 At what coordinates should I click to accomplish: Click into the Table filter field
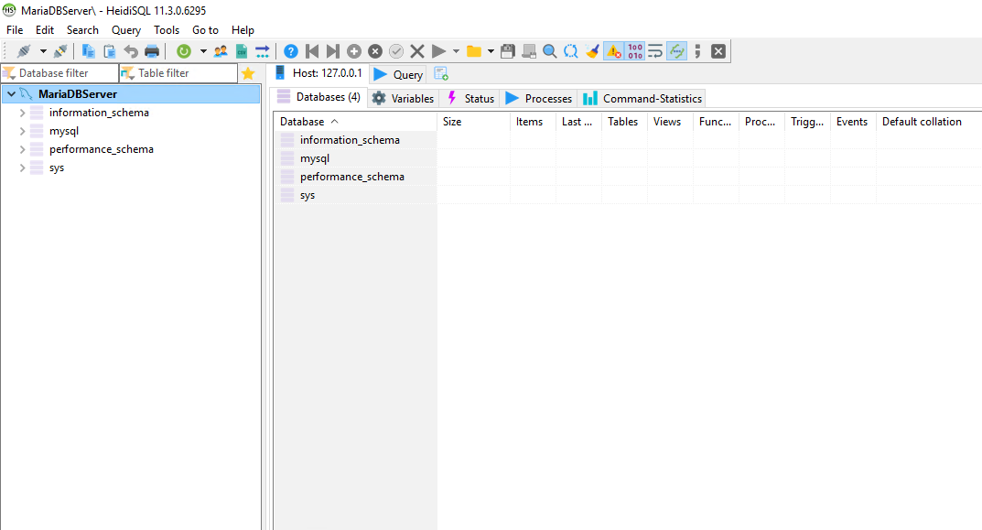179,73
